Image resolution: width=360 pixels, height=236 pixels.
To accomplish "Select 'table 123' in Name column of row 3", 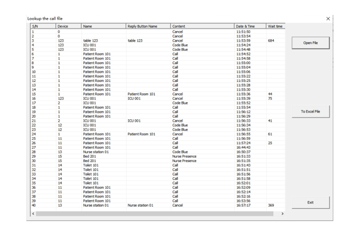I will [91, 40].
